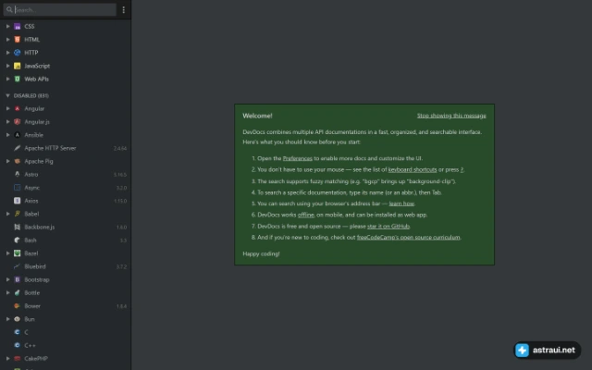Focus the Search input field
This screenshot has height=370, width=592.
click(x=59, y=10)
